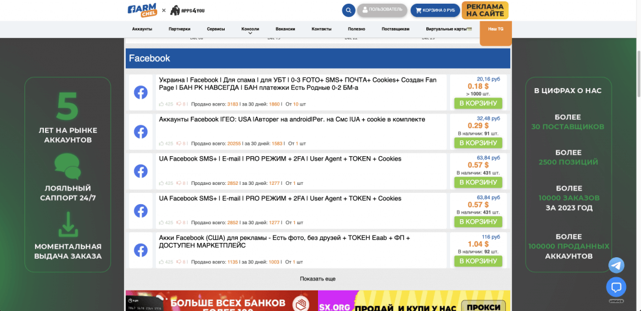
Task: Open the Виртуальные карты menu item
Action: [x=449, y=29]
